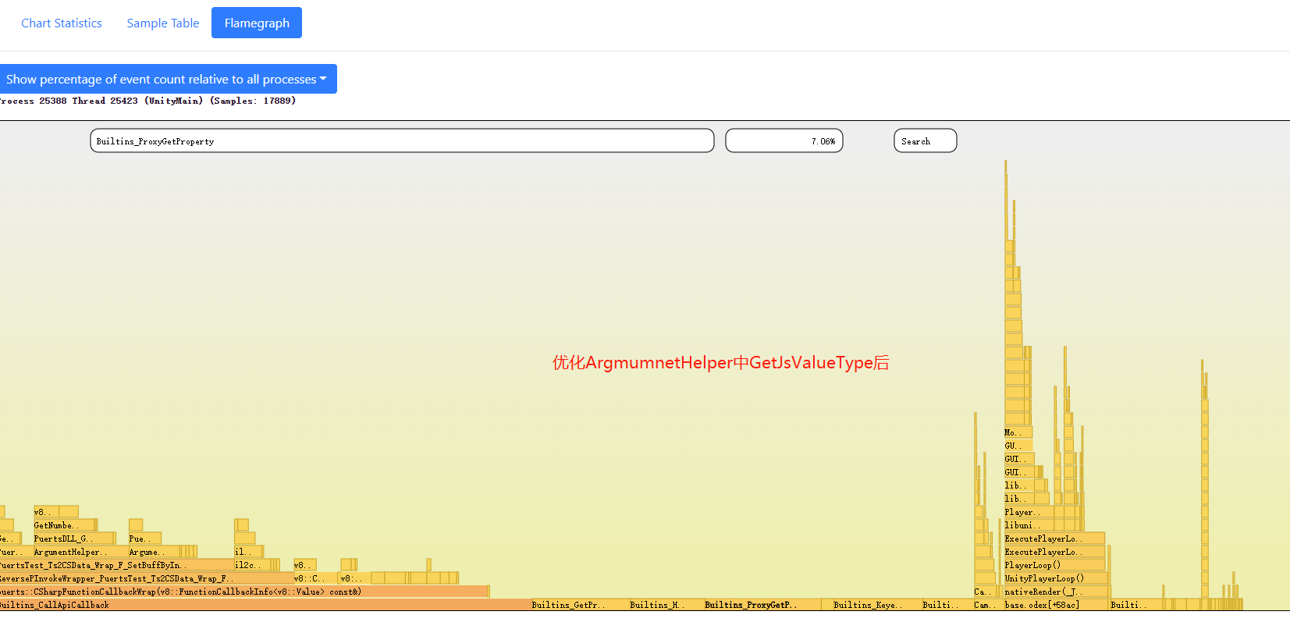Click the lower ExecutePlayerLo.. frame

click(1054, 552)
